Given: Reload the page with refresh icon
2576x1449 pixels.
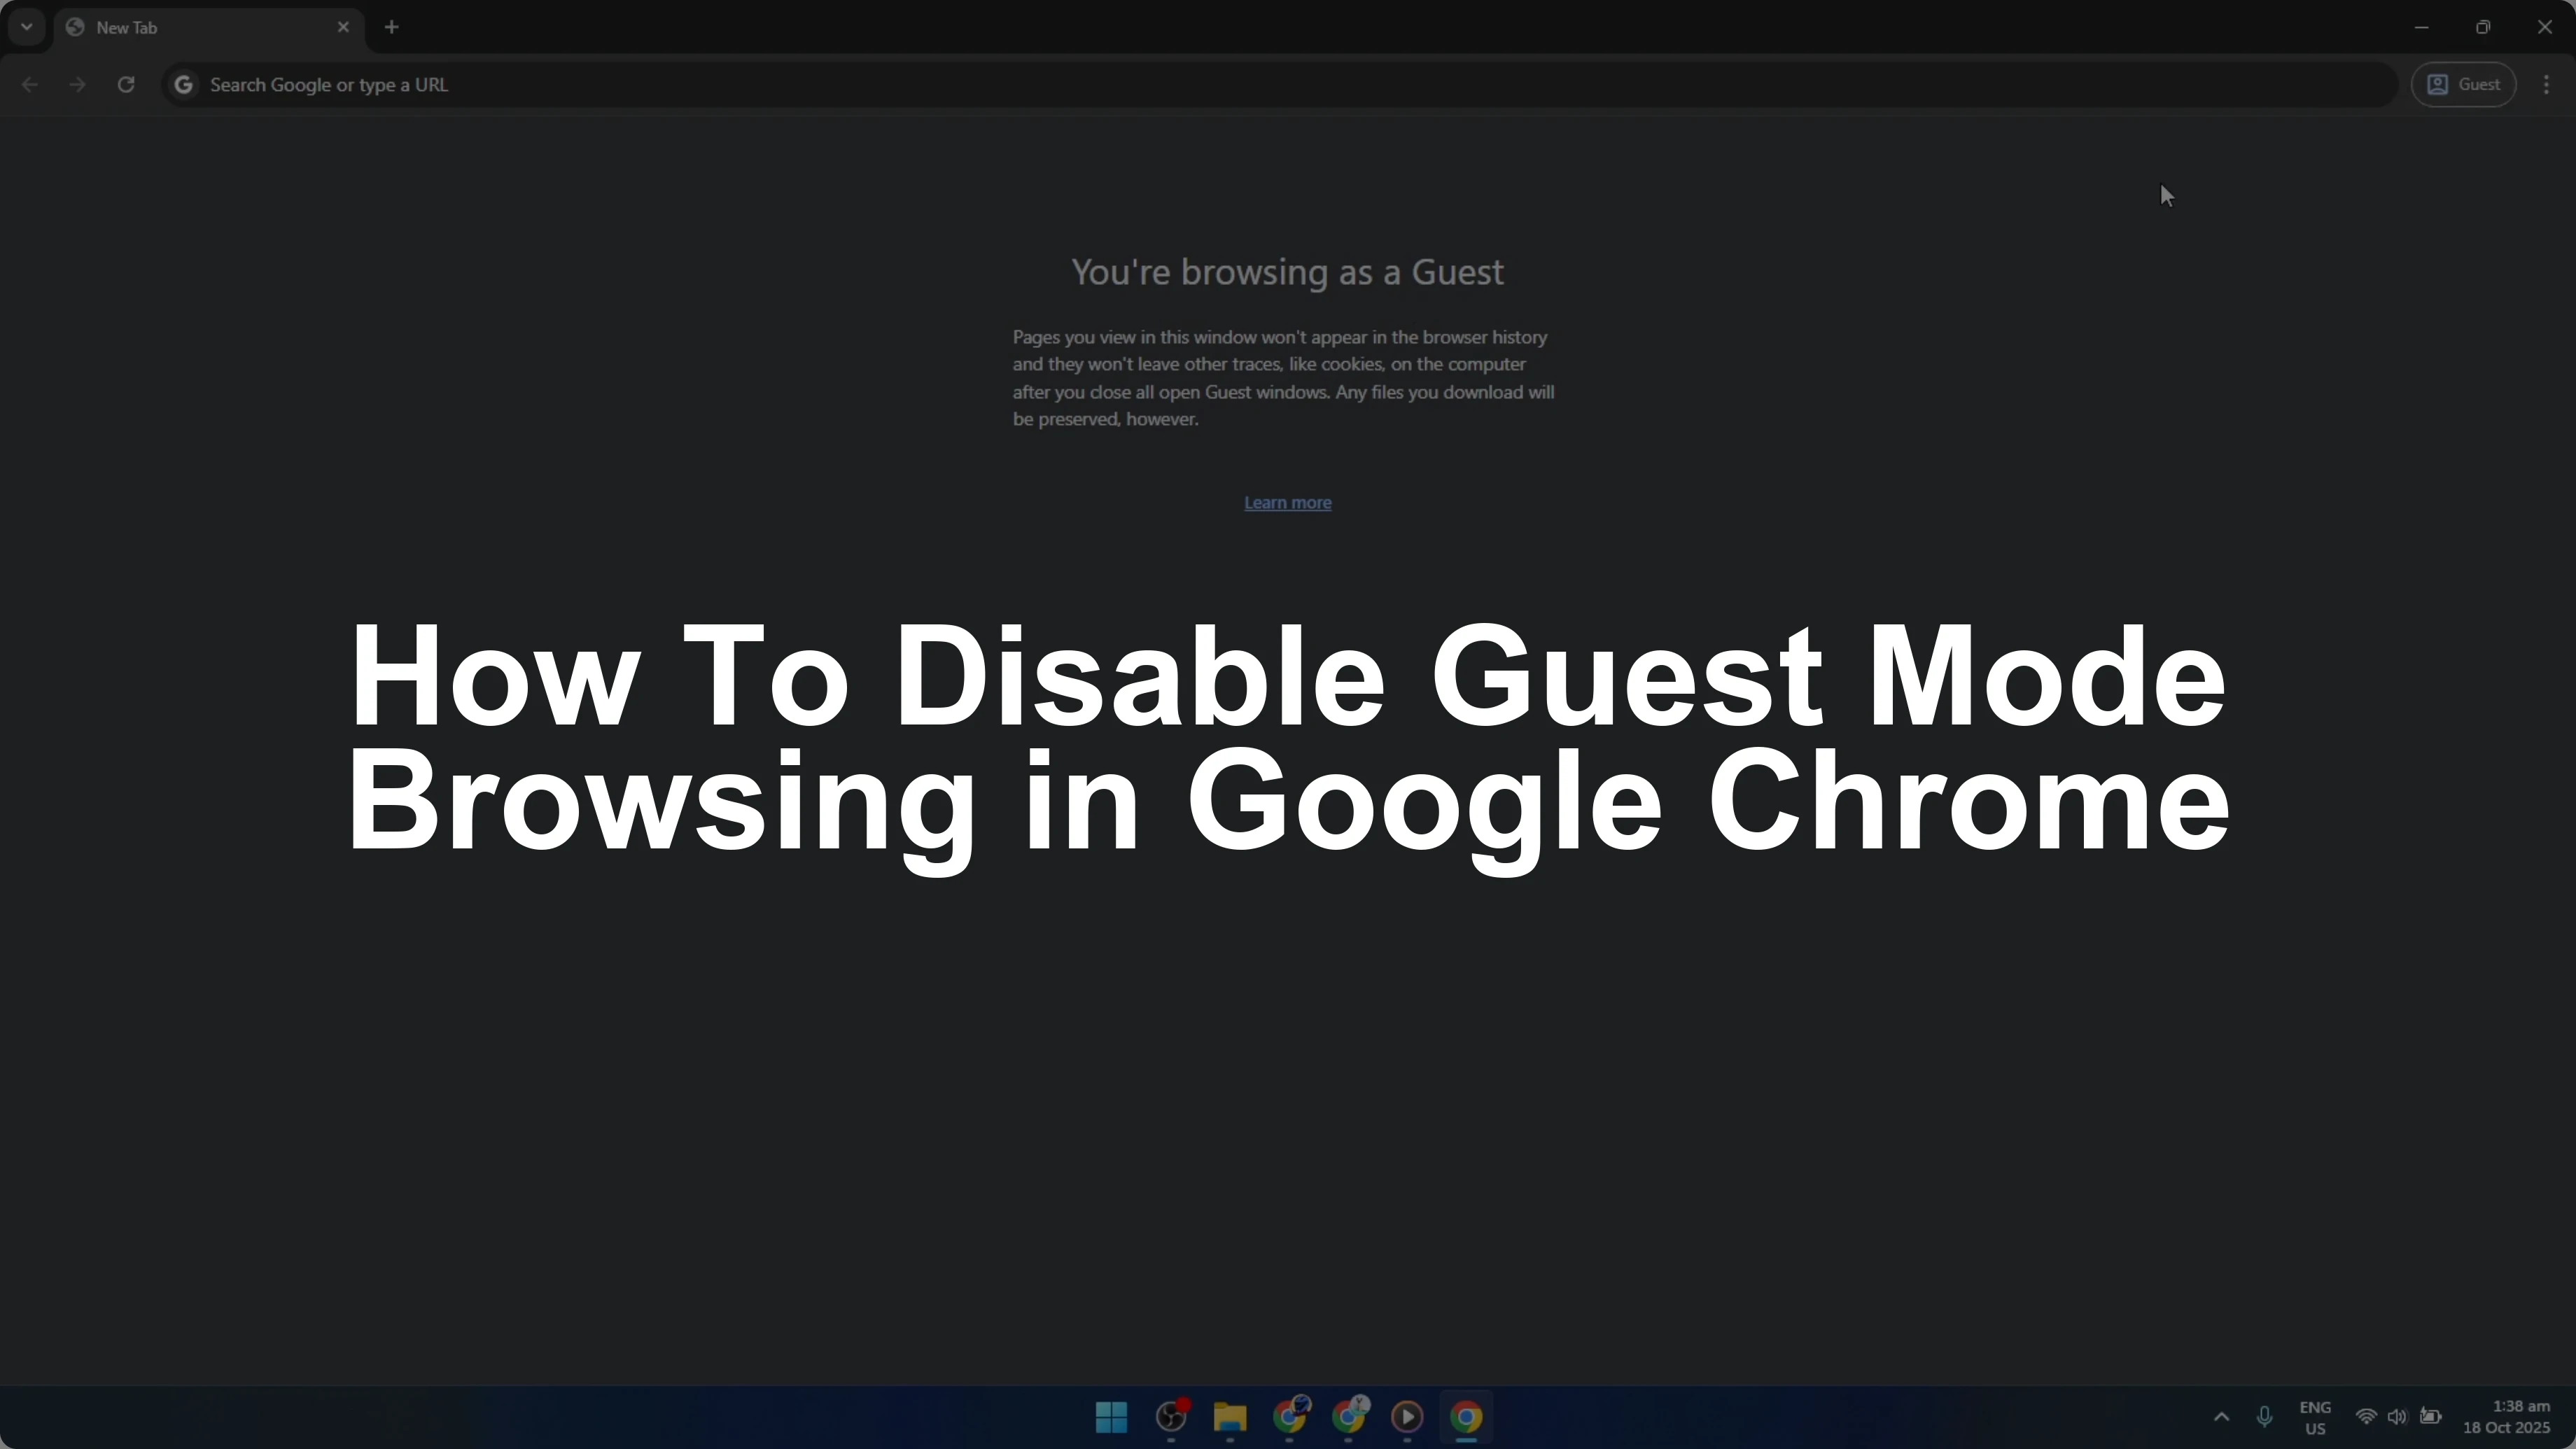Looking at the screenshot, I should pyautogui.click(x=126, y=85).
